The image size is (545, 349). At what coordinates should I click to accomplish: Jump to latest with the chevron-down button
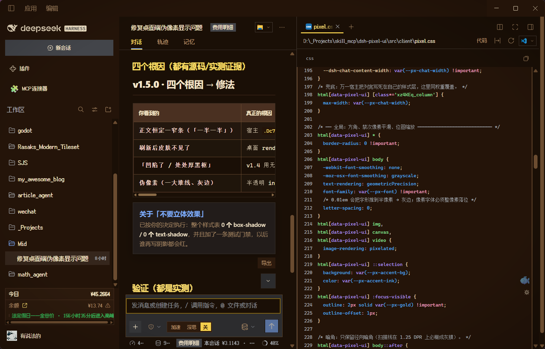[x=268, y=281]
